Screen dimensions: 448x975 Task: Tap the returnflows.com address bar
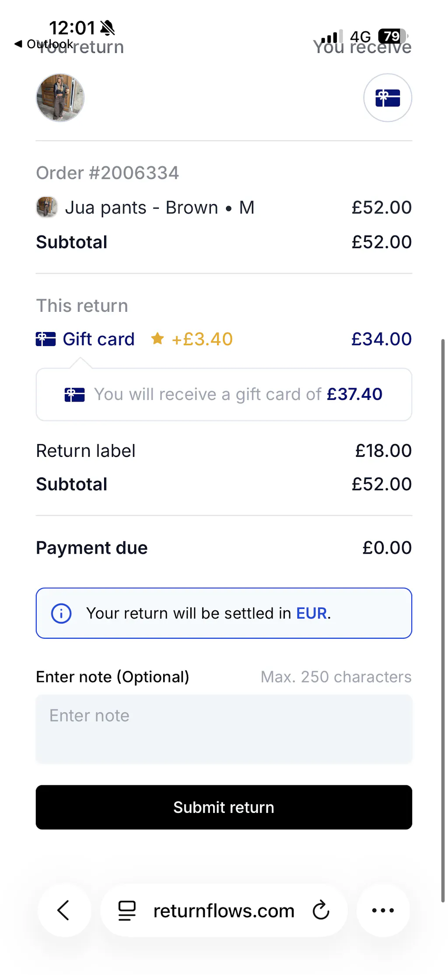[x=223, y=910]
